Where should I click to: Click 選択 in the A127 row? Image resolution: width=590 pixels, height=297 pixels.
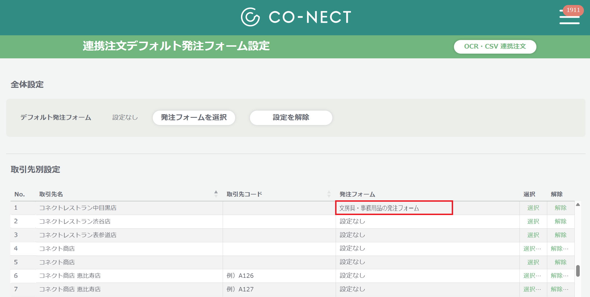point(532,289)
